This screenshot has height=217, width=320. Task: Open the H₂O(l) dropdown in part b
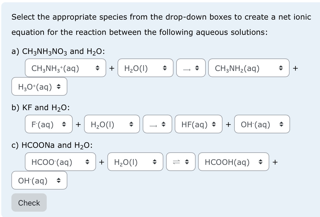112,124
